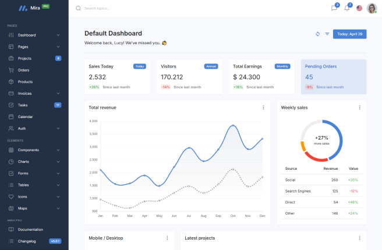Open the messages chat icon
This screenshot has height=250, width=382.
pyautogui.click(x=334, y=8)
